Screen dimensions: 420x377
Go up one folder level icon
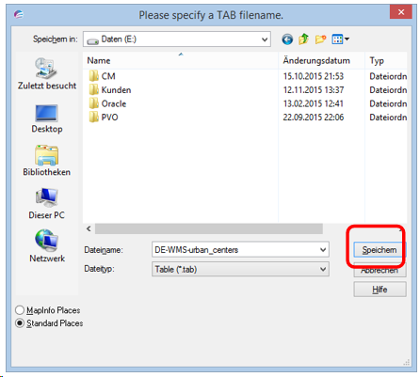tap(303, 39)
